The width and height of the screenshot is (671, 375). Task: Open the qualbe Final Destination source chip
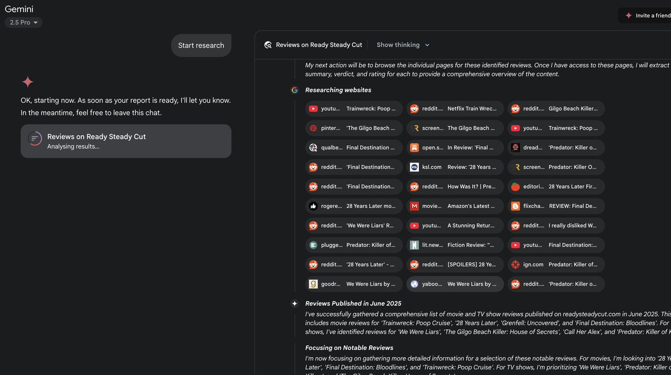(x=354, y=148)
